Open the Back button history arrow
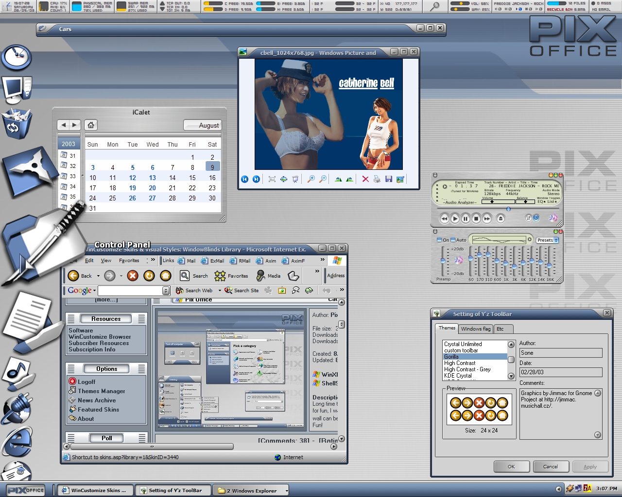Viewport: 622px width, 497px height. click(x=98, y=276)
